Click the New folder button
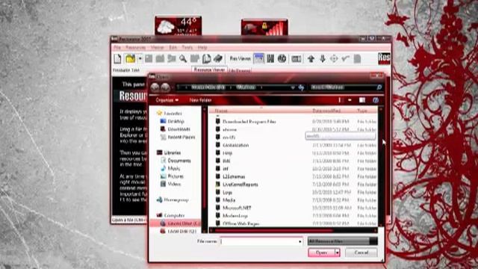 (201, 100)
